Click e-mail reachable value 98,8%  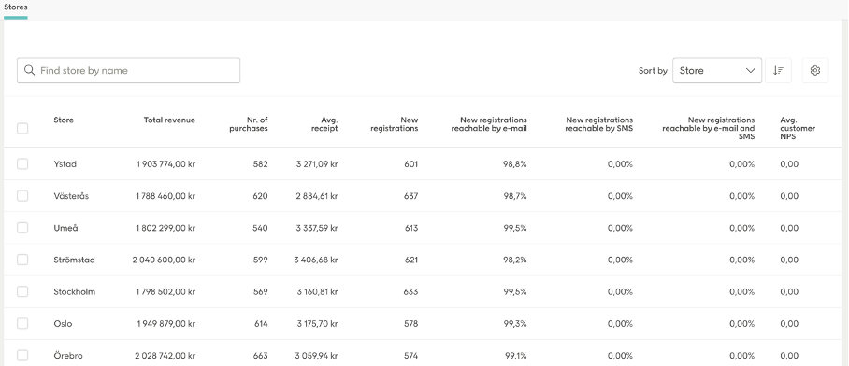point(515,163)
